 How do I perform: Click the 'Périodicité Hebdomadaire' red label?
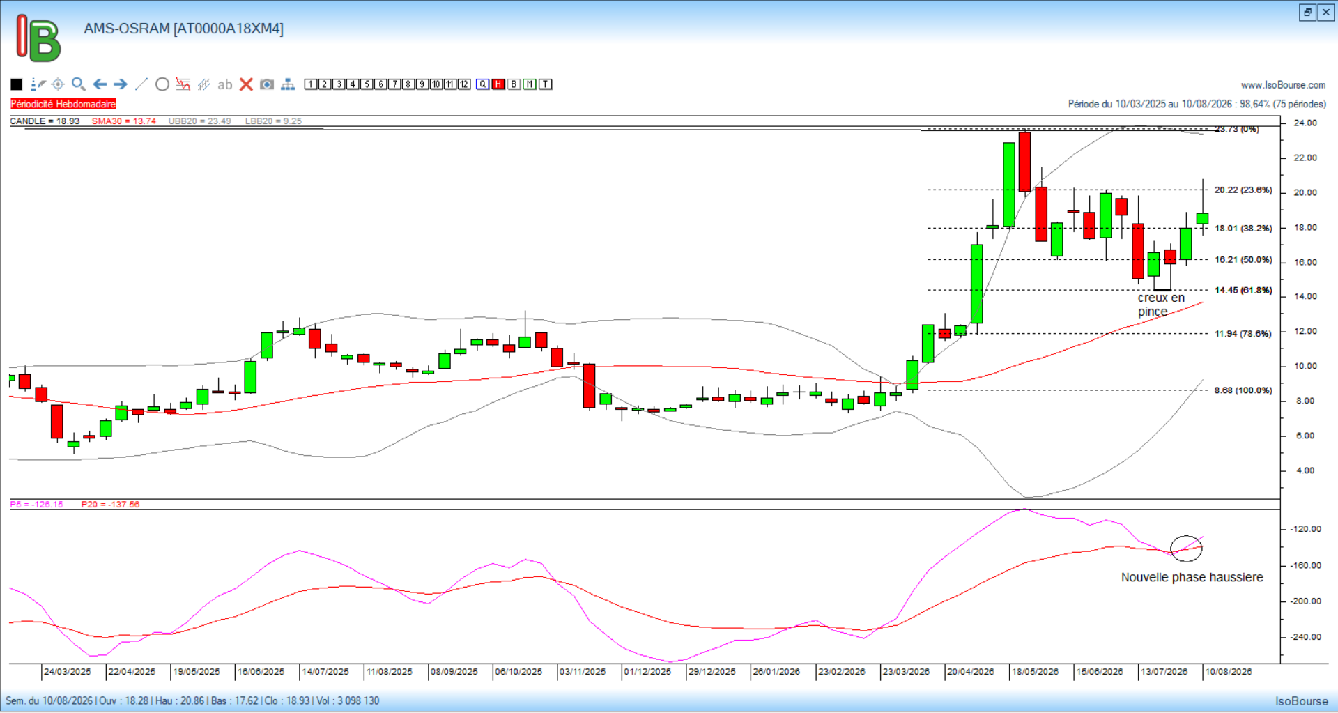point(63,104)
